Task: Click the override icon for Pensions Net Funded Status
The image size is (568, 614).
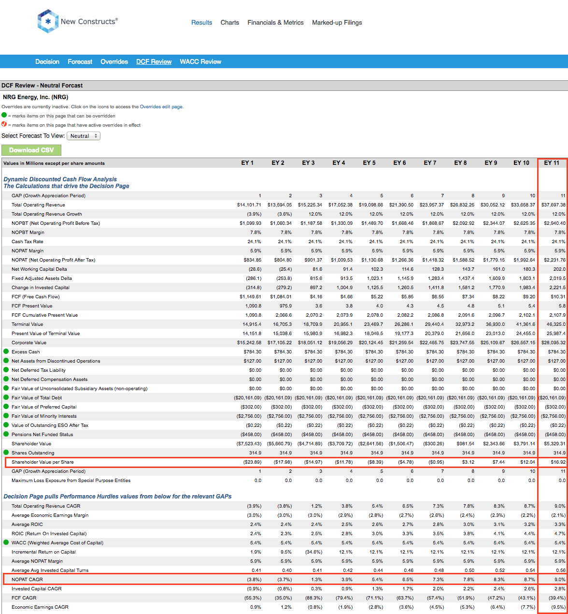Action: point(5,434)
